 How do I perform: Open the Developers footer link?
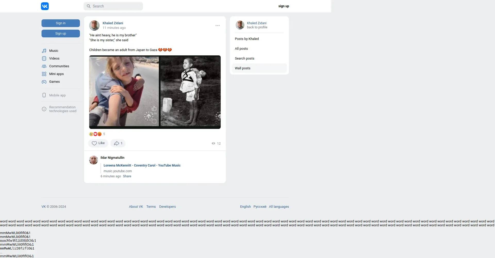click(167, 207)
